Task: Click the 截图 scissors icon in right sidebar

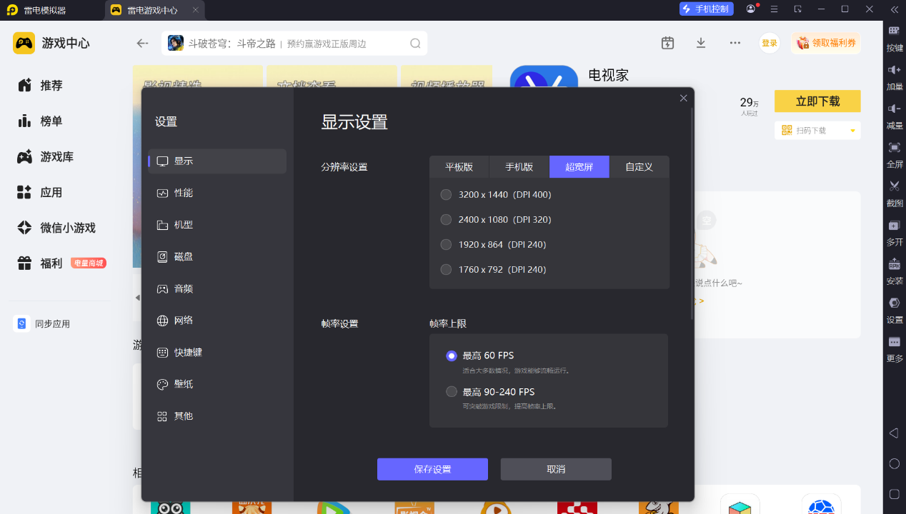Action: tap(894, 186)
